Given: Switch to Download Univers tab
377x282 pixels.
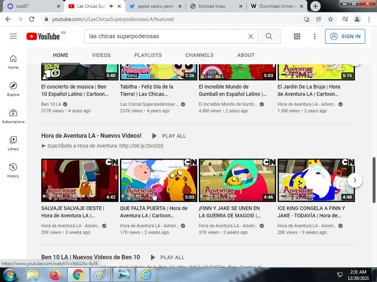Looking at the screenshot, I should 276,6.
